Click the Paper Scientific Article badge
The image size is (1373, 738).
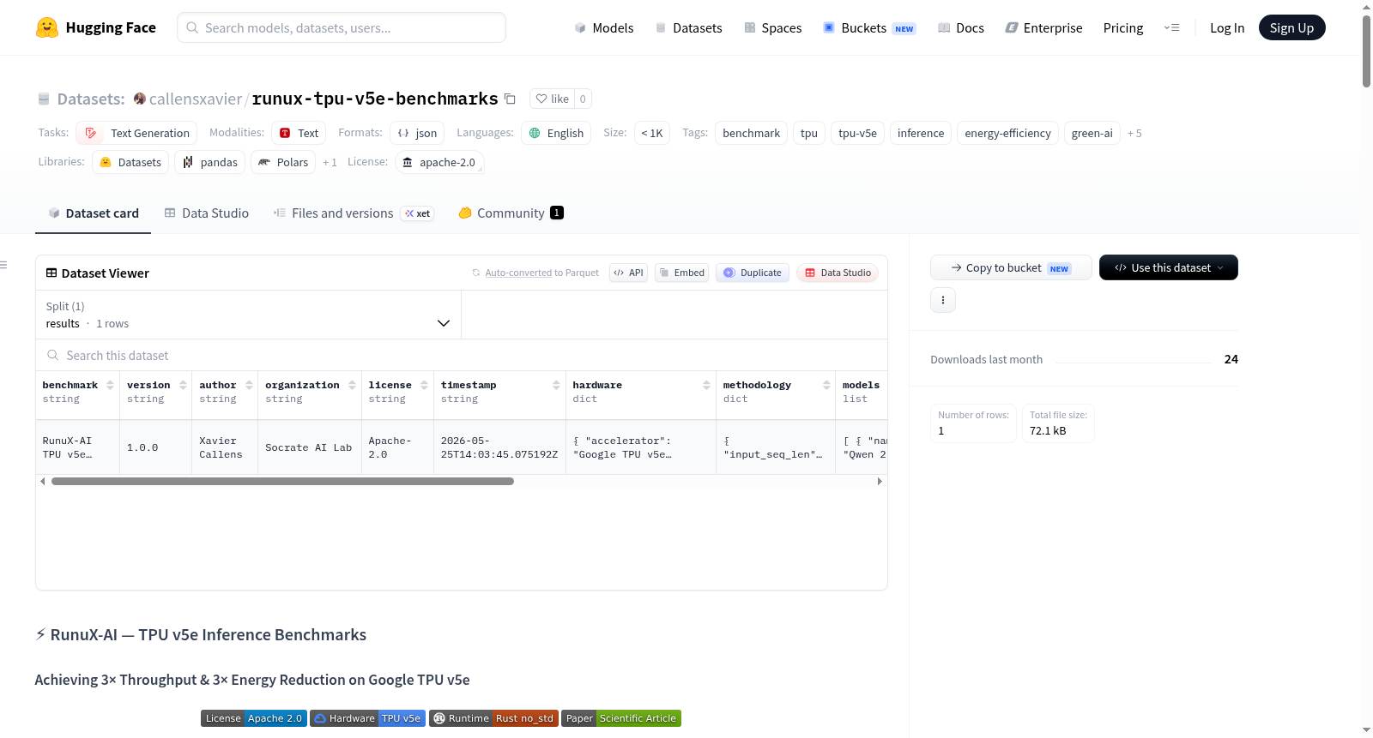(x=621, y=718)
